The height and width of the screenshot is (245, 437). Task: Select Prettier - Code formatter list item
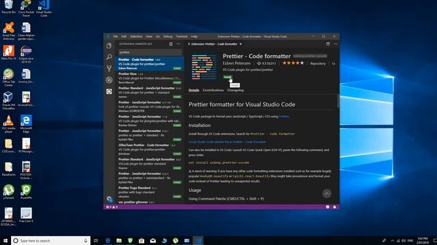150,63
